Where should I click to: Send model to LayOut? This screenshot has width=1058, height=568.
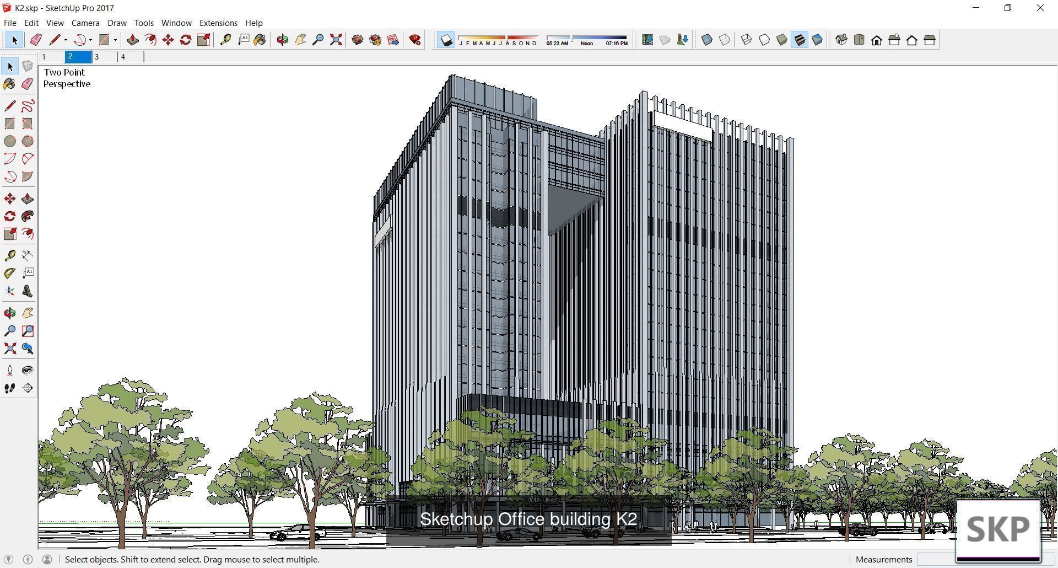pos(393,40)
